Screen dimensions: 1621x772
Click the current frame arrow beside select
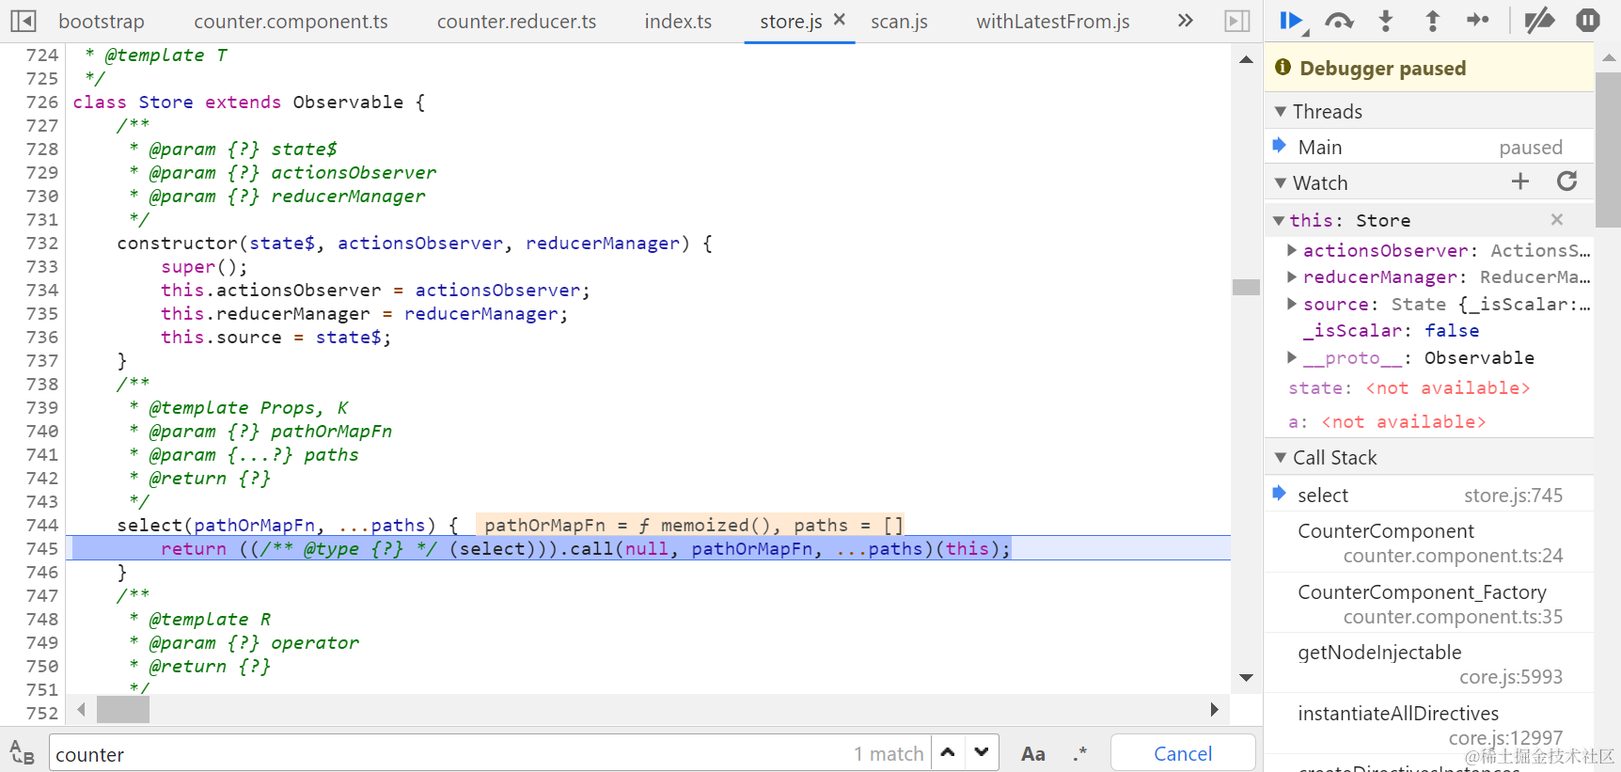coord(1279,493)
